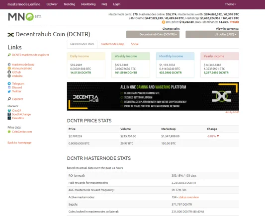Click the Monthly income card header
Image resolution: width=265 pixels, height=216 pixels.
pyautogui.click(x=175, y=56)
